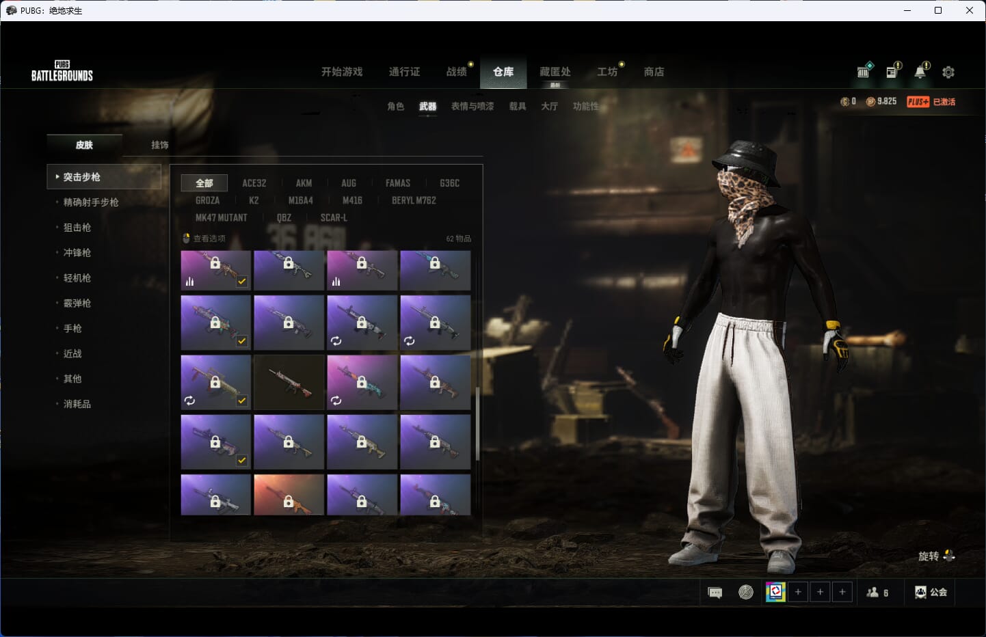This screenshot has height=637, width=986.
Task: Select 手枪 category
Action: 72,329
